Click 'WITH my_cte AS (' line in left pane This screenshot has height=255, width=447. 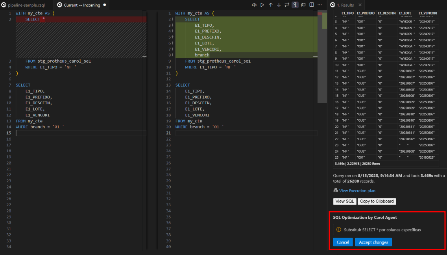point(35,13)
